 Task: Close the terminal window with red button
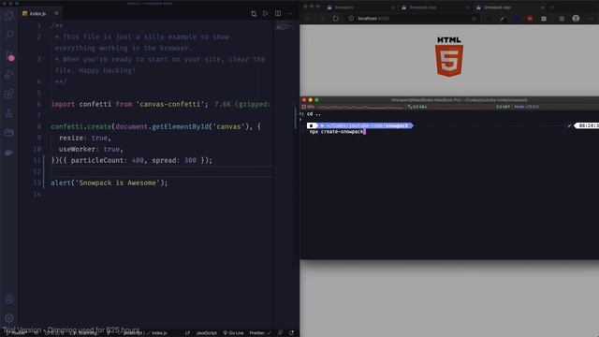point(304,100)
